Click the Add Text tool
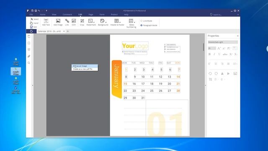Image resolution: width=268 pixels, height=151 pixels. point(46,22)
